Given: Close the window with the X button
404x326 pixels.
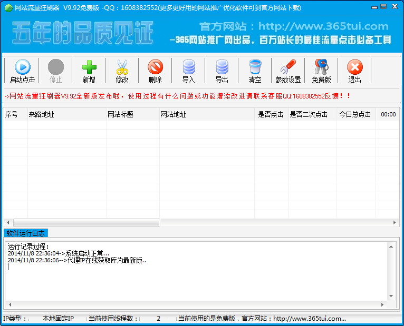Looking at the screenshot, I should (x=395, y=6).
